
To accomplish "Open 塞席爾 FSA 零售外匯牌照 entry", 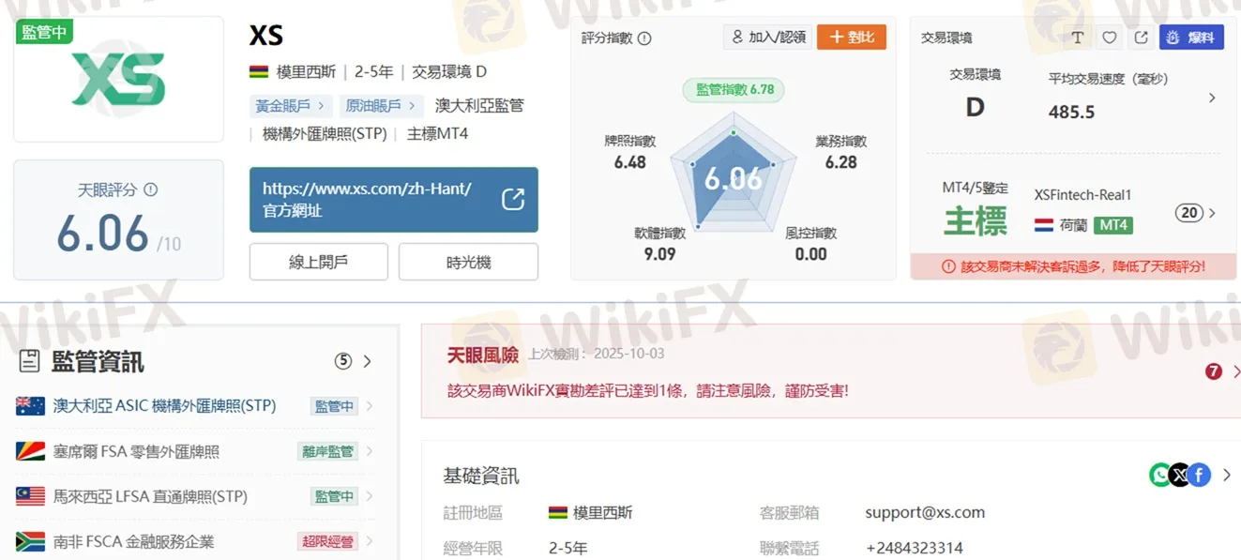I will point(136,451).
